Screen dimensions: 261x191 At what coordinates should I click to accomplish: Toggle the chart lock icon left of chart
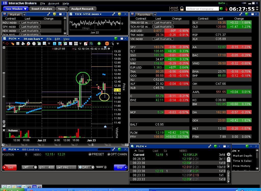[4, 125]
